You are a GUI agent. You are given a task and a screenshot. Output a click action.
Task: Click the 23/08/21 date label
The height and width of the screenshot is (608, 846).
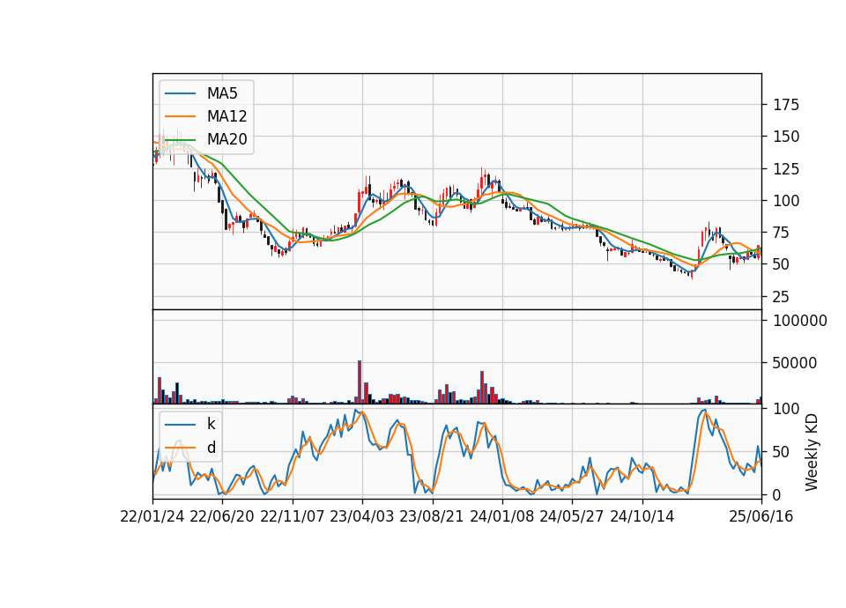coord(432,516)
